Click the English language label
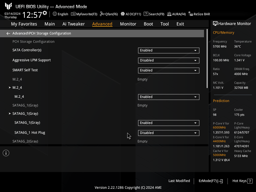Image resolution: width=256 pixels, height=192 pixels. [63, 14]
